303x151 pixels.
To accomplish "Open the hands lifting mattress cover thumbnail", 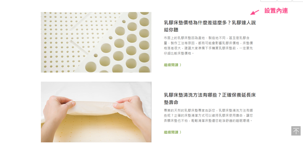I will click(x=96, y=112).
